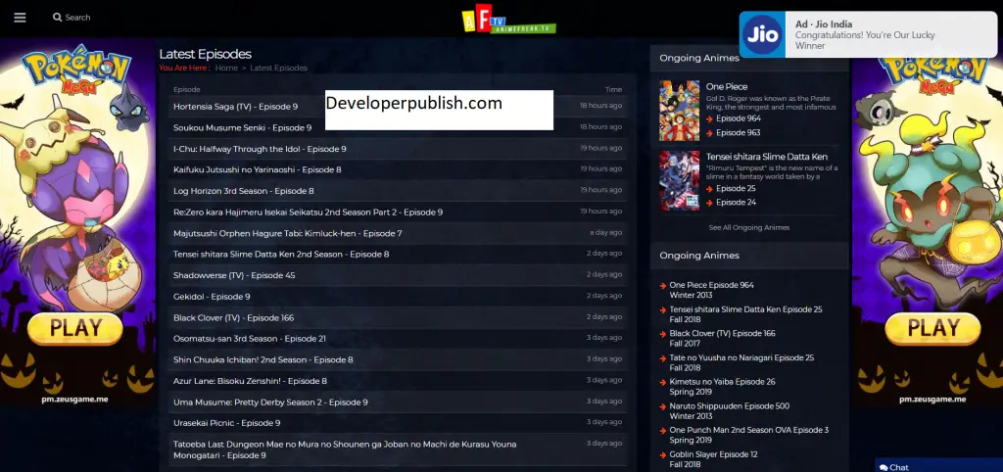Open Tensei shitara Slime Datta Ken Episode 25 Fall 2018
This screenshot has height=472, width=1003.
745,314
